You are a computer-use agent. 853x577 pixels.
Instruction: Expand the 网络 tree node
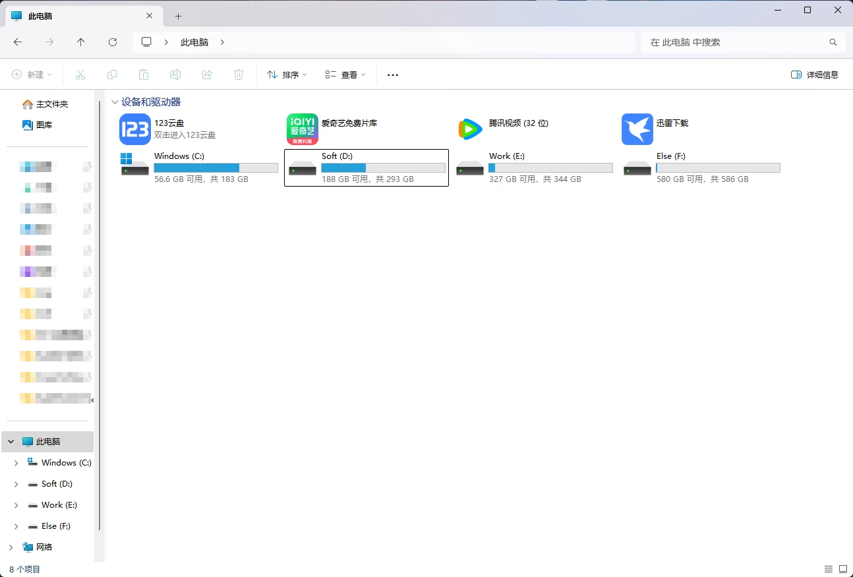(x=11, y=547)
